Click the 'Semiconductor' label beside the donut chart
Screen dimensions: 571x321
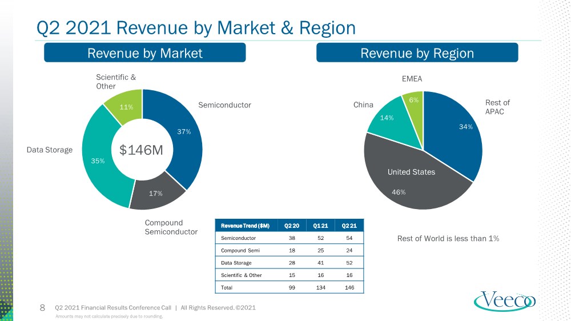click(x=224, y=105)
